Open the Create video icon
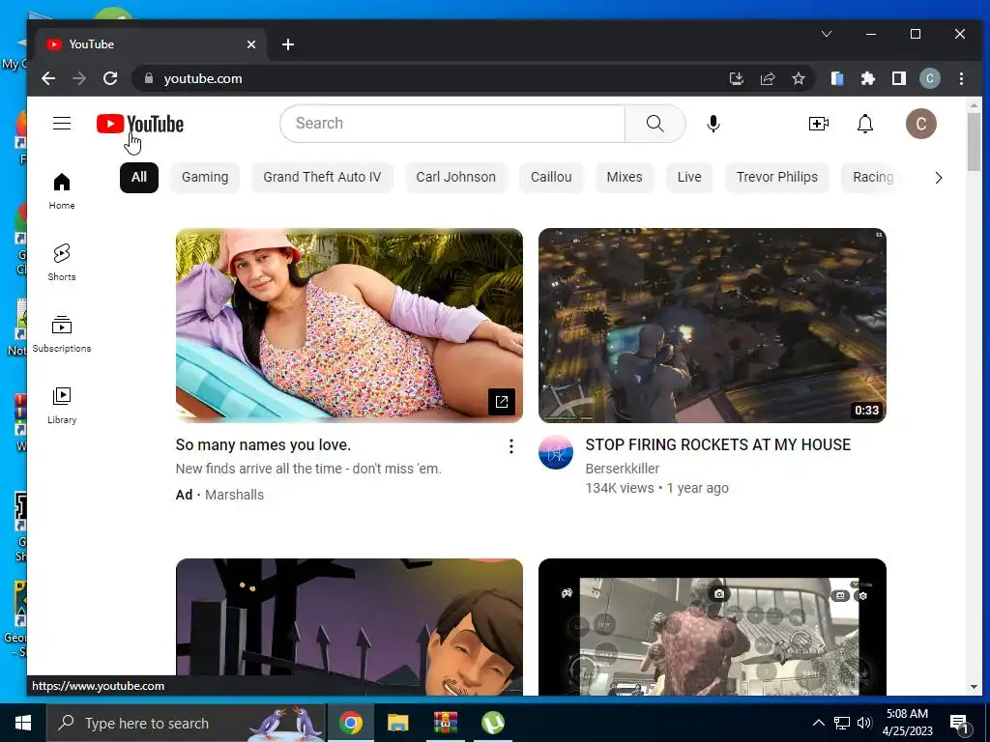The height and width of the screenshot is (742, 990). pyautogui.click(x=818, y=124)
